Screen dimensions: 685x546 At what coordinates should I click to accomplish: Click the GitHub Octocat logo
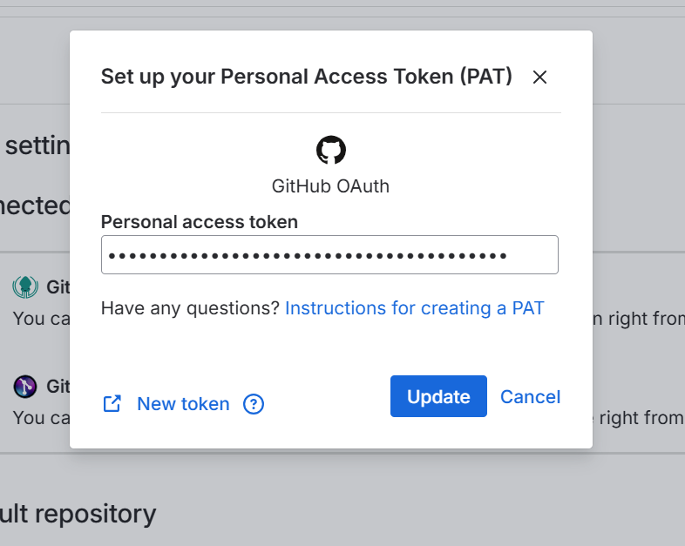pyautogui.click(x=330, y=150)
